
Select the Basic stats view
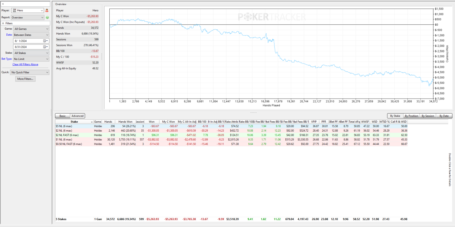[63, 116]
